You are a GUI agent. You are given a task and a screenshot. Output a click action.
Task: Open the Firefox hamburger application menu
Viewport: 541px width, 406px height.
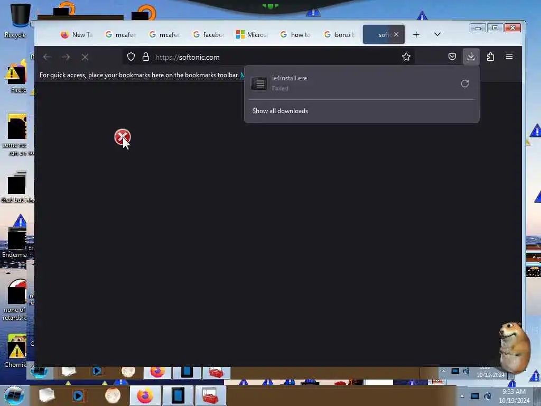[509, 57]
